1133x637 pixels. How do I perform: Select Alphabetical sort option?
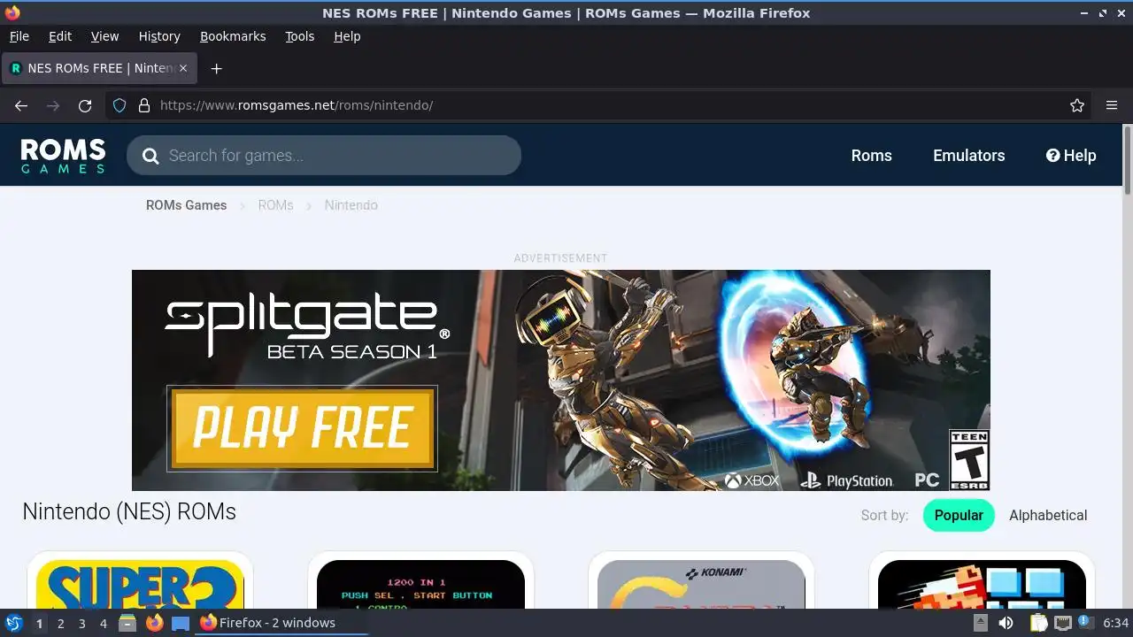(1048, 515)
